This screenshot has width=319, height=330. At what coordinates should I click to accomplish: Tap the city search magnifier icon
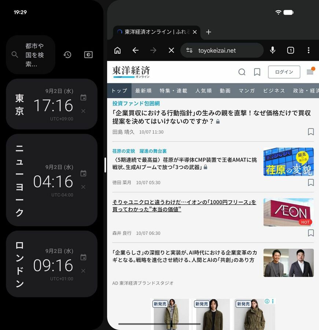[x=15, y=55]
